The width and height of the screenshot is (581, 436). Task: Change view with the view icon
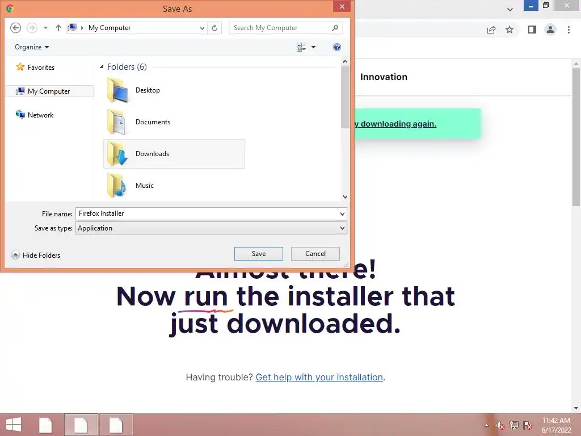coord(301,47)
